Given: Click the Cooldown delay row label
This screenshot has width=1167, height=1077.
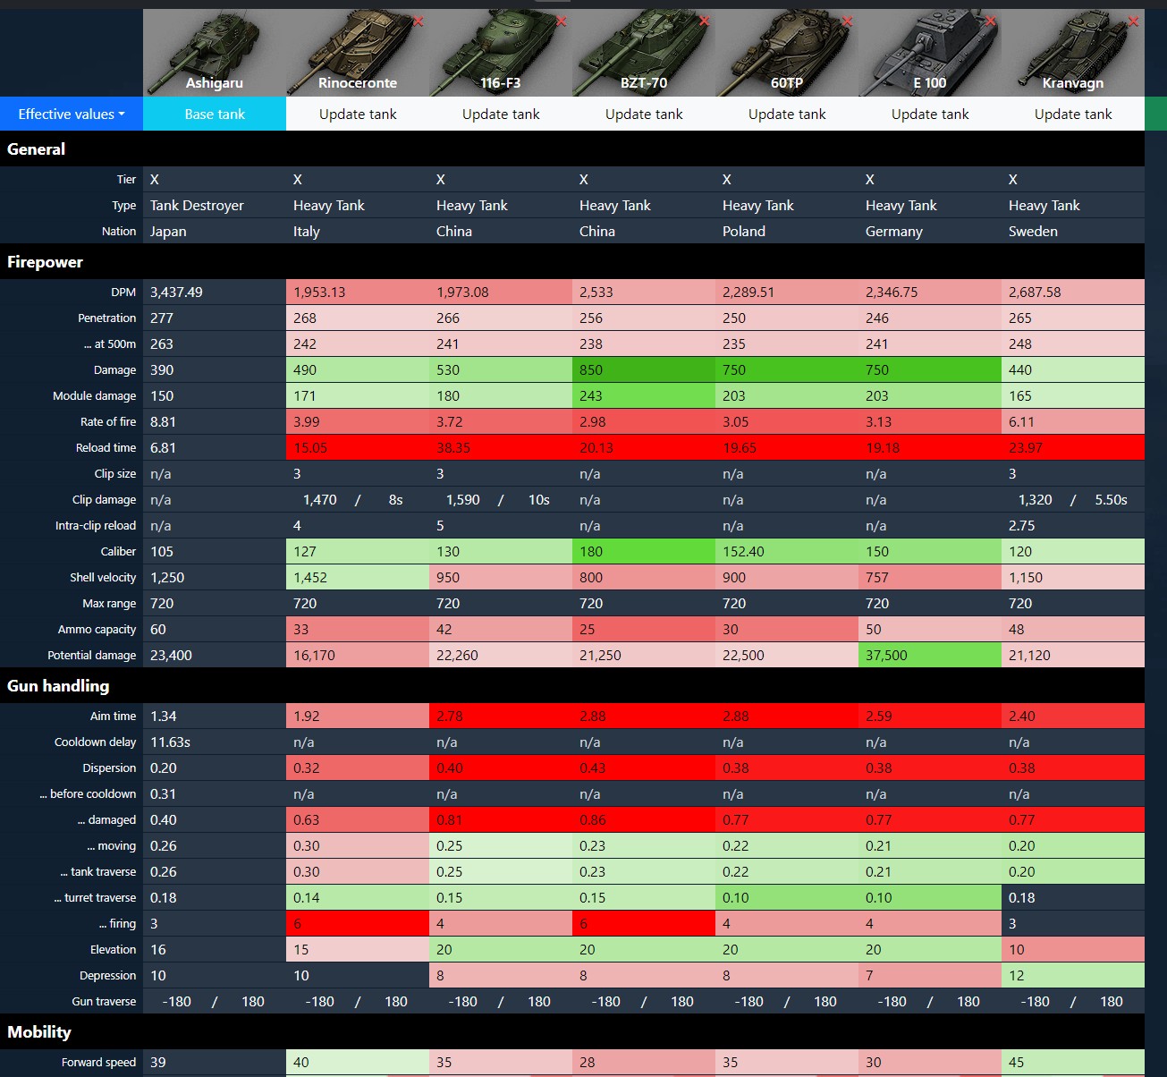Looking at the screenshot, I should (x=96, y=742).
